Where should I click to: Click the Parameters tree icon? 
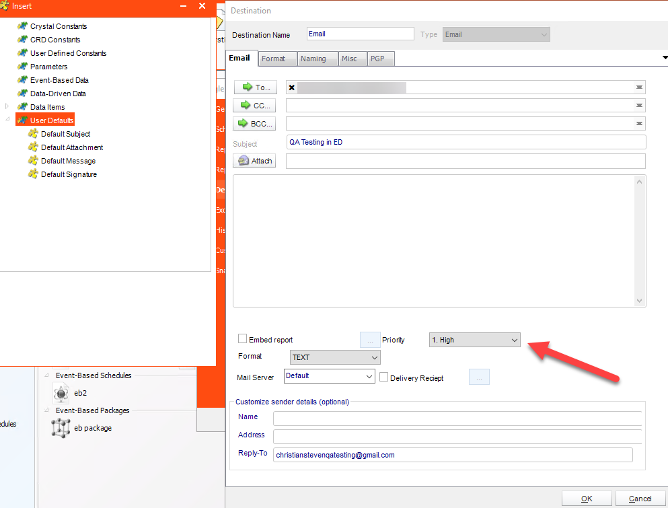(x=22, y=67)
